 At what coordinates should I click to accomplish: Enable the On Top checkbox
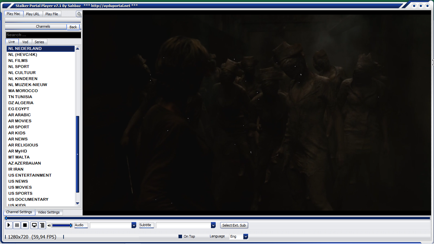(180, 236)
